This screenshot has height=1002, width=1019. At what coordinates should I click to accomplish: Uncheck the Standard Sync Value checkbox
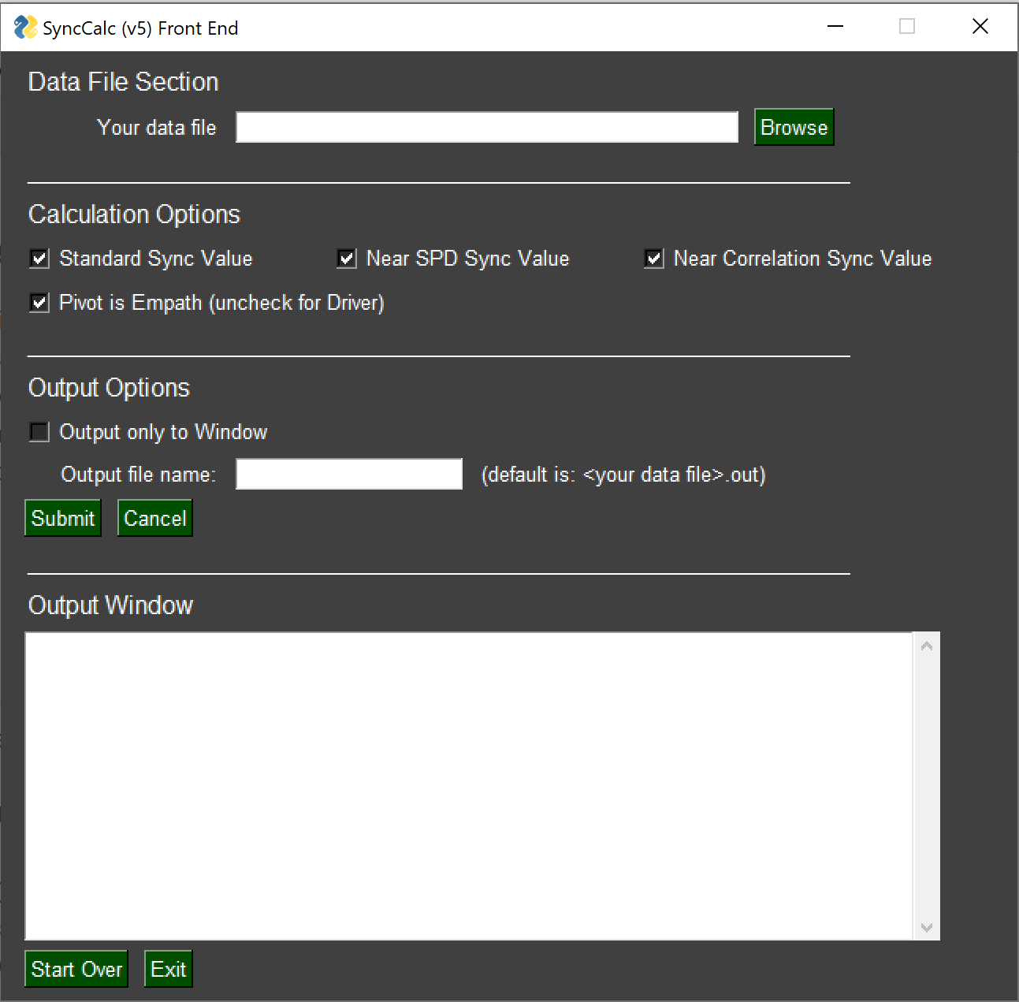(x=39, y=259)
